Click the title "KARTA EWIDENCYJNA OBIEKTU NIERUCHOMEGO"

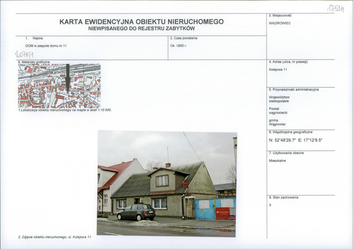point(141,22)
